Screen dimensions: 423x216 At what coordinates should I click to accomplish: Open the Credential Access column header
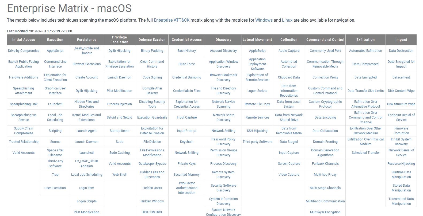click(x=187, y=40)
